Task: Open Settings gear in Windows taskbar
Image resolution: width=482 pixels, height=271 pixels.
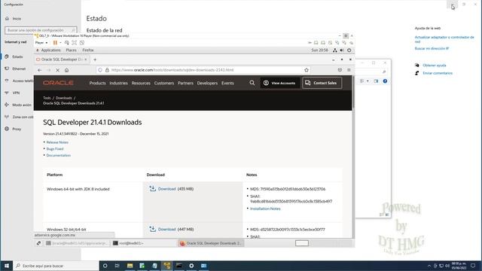Action: click(x=191, y=266)
